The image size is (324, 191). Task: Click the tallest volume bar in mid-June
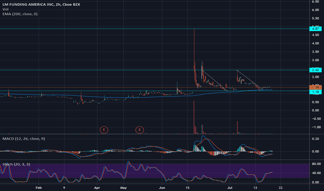(194, 117)
